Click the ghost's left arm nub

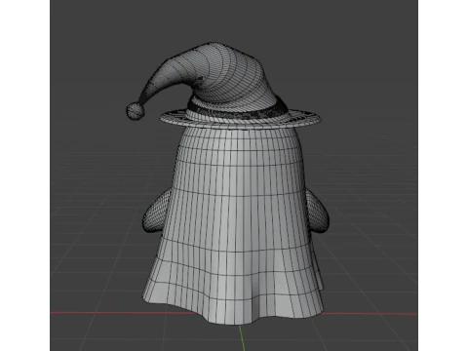click(155, 212)
